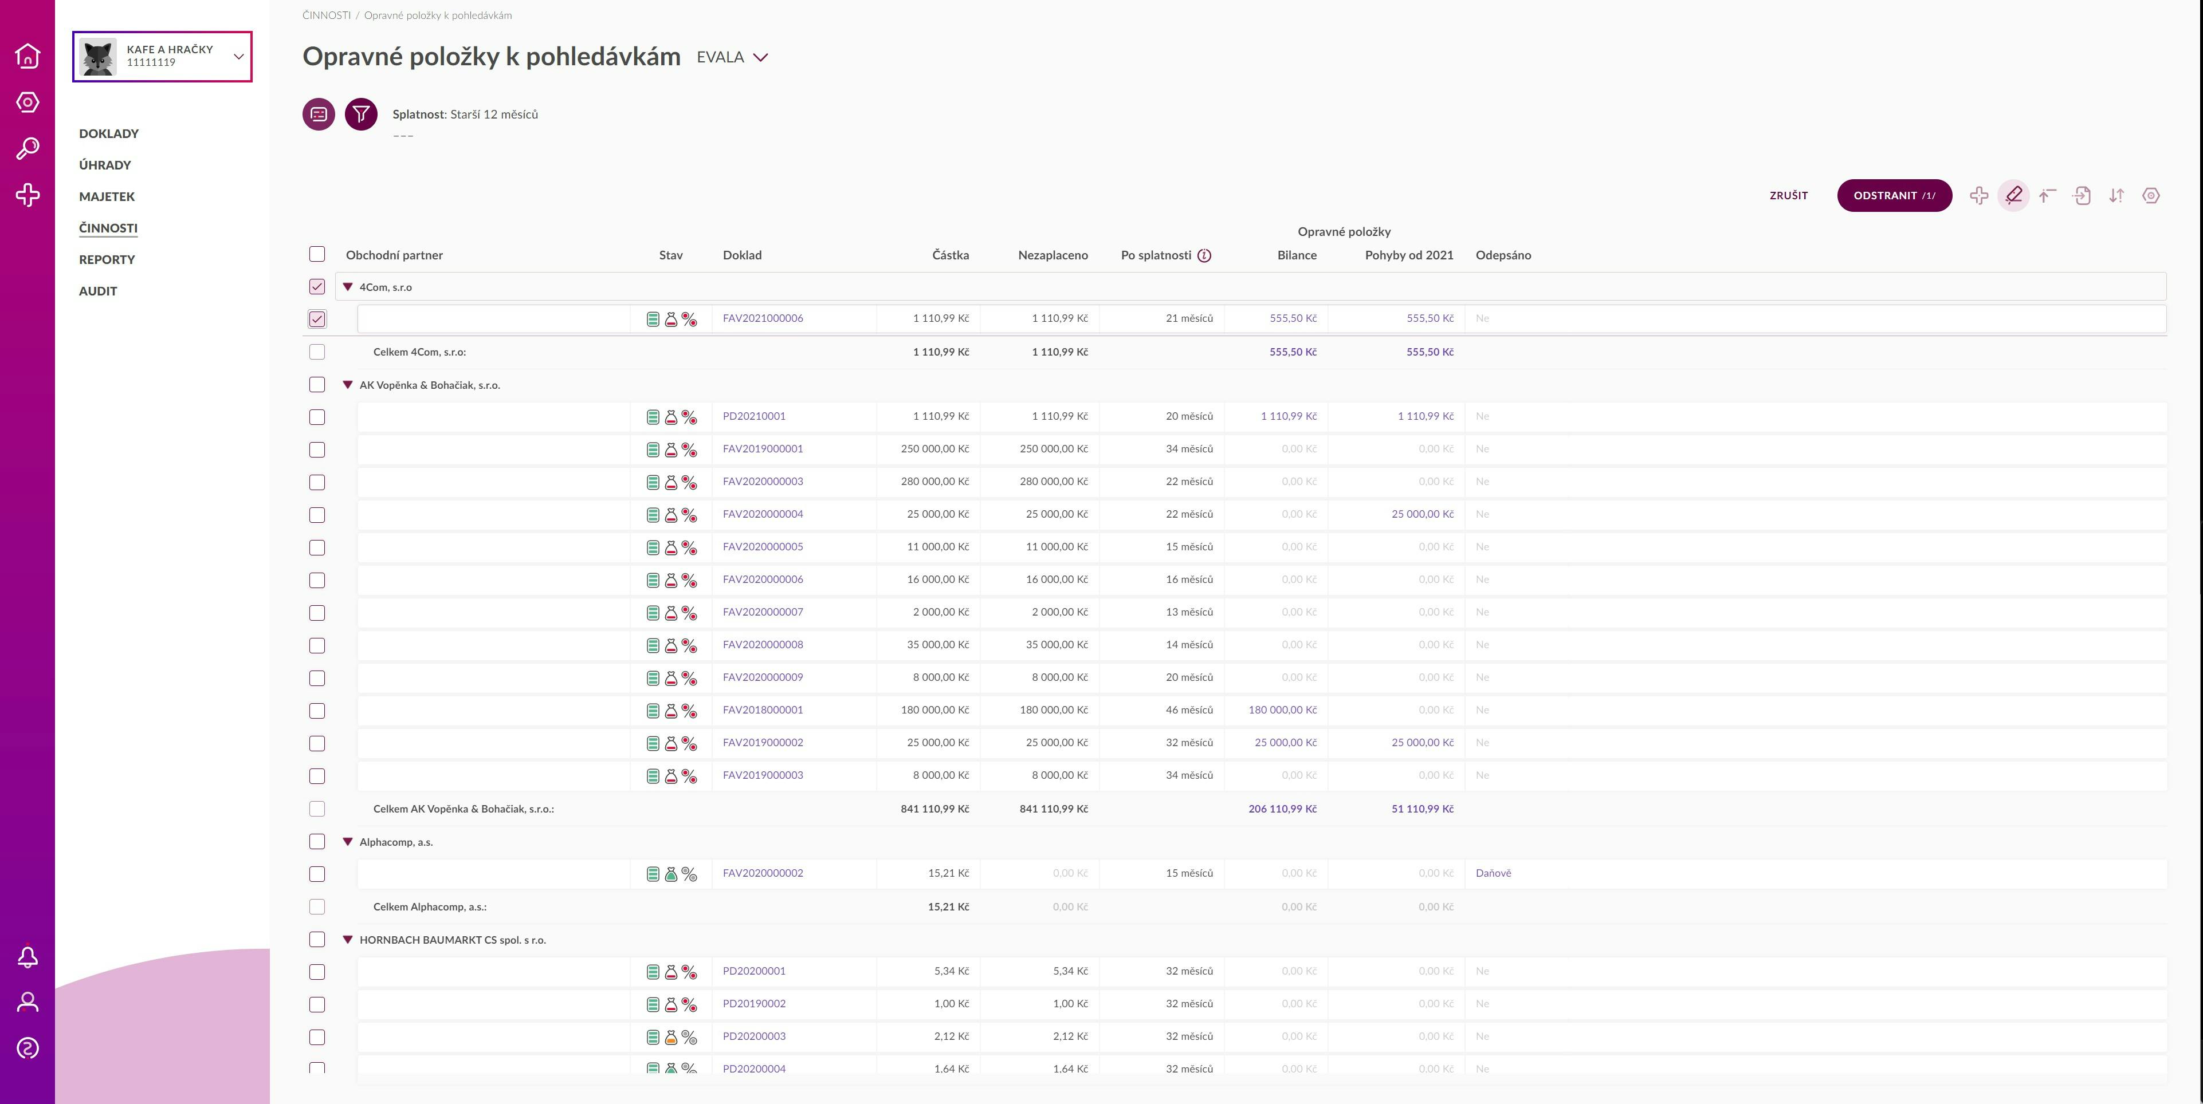The height and width of the screenshot is (1104, 2203).
Task: Open notifications bell icon
Action: point(28,956)
